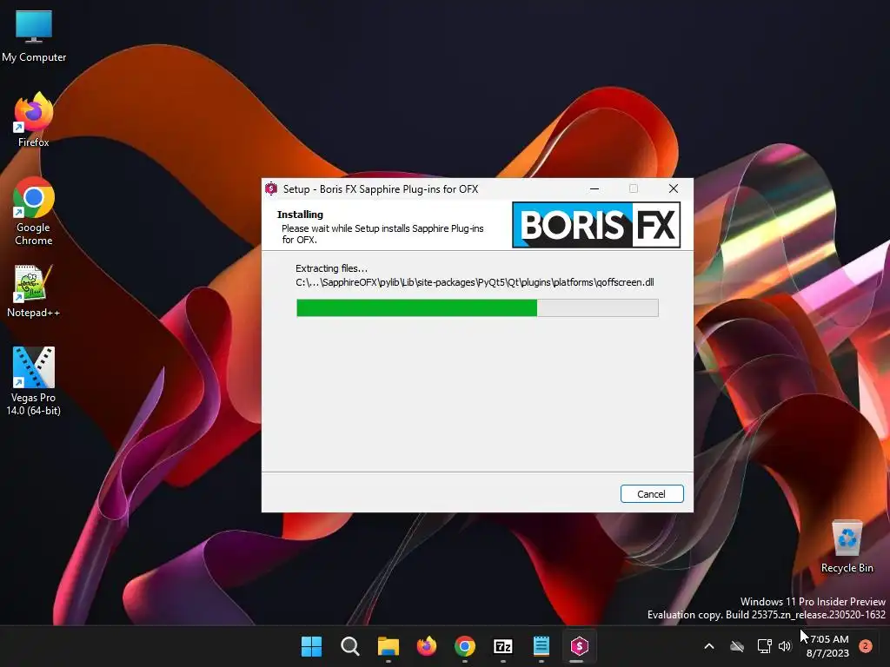The width and height of the screenshot is (890, 667).
Task: Close the Boris FX setup window
Action: click(x=674, y=188)
